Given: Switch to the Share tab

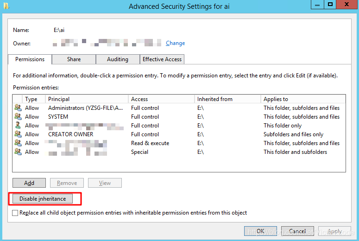Looking at the screenshot, I should pyautogui.click(x=74, y=59).
